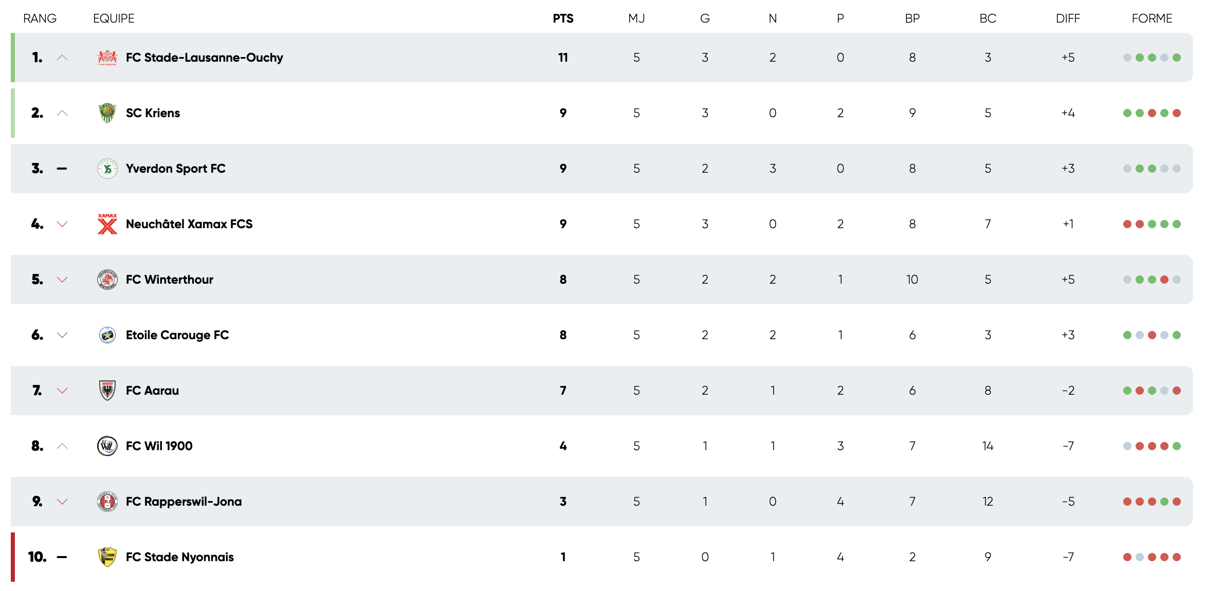Click the FC Winterthour club badge
This screenshot has width=1205, height=591.
click(x=107, y=280)
